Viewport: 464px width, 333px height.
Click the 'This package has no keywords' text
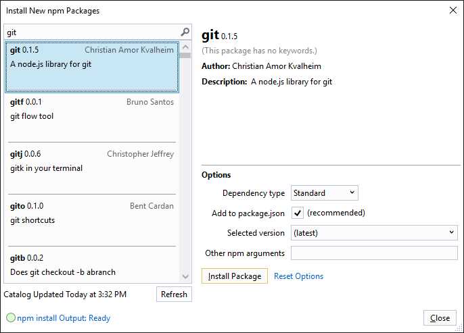click(259, 51)
